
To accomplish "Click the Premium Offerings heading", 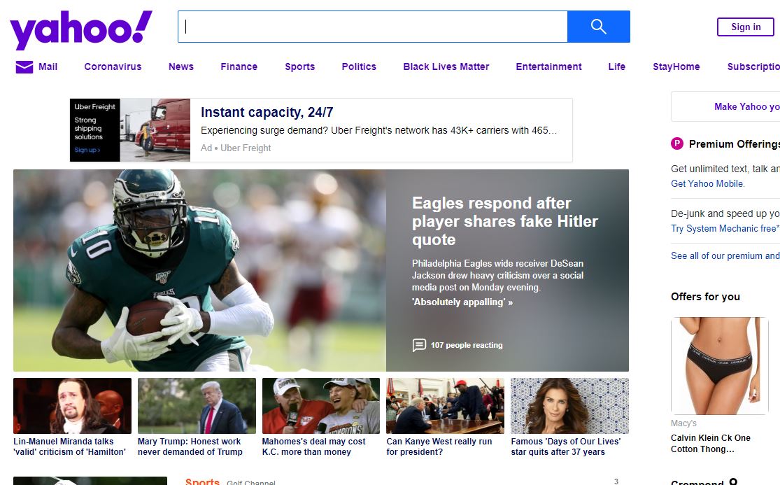I will (x=735, y=144).
